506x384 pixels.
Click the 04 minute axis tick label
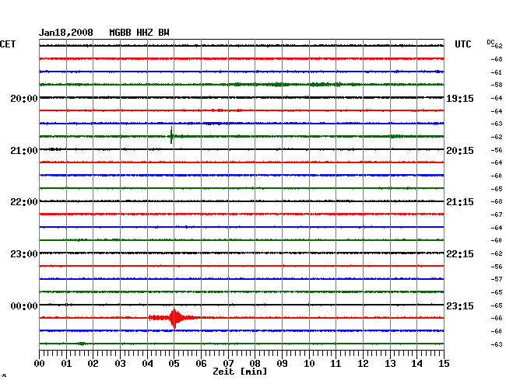(x=147, y=364)
